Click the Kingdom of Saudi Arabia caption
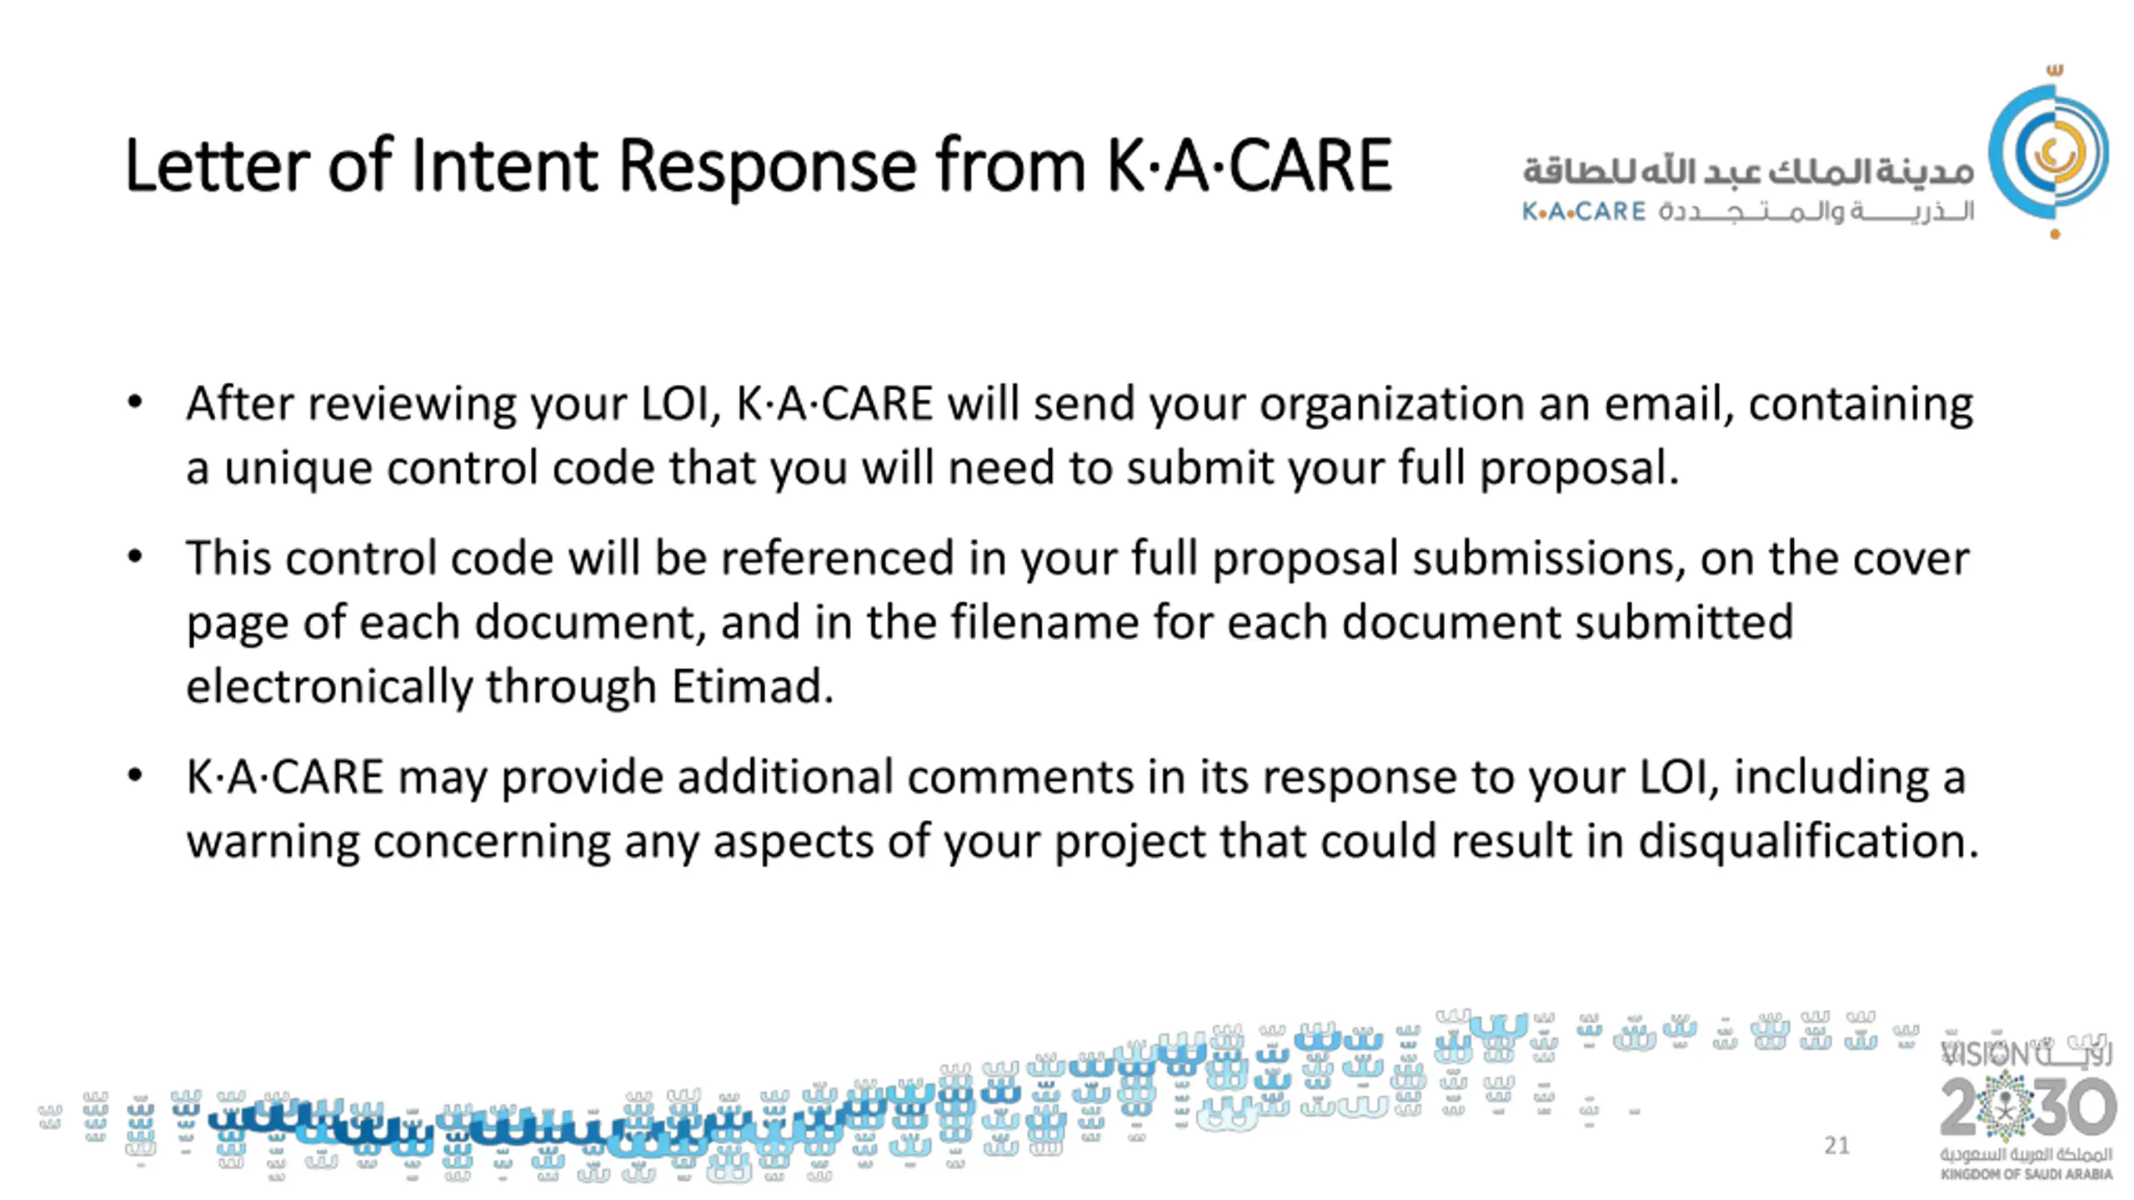 [x=2026, y=1174]
